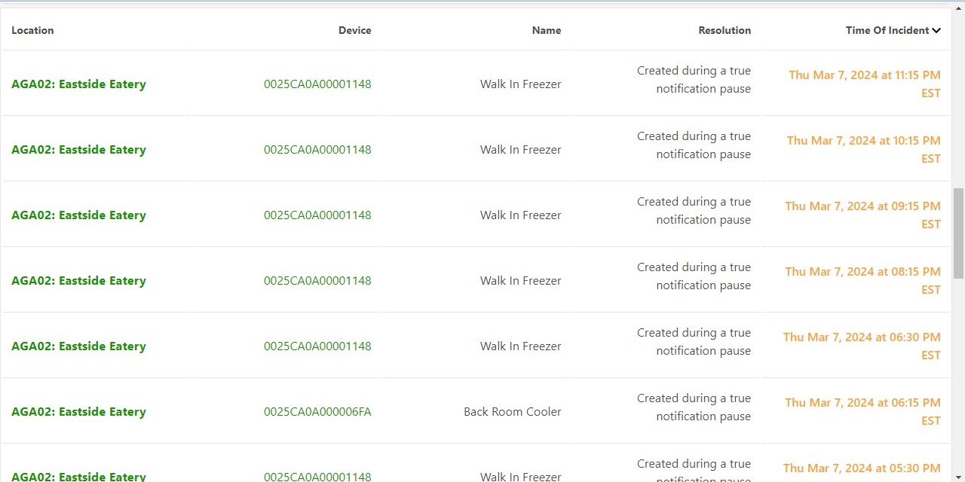Click the Name column header

(x=547, y=30)
